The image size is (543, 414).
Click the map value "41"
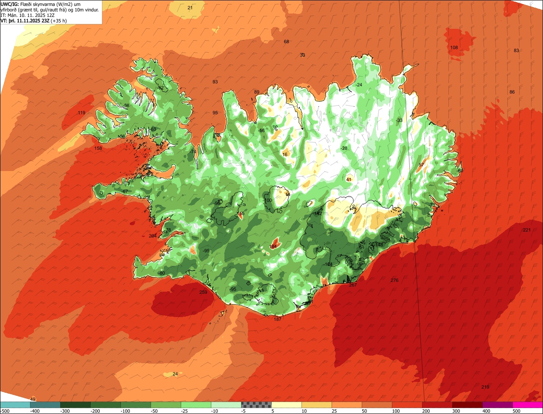(x=349, y=179)
